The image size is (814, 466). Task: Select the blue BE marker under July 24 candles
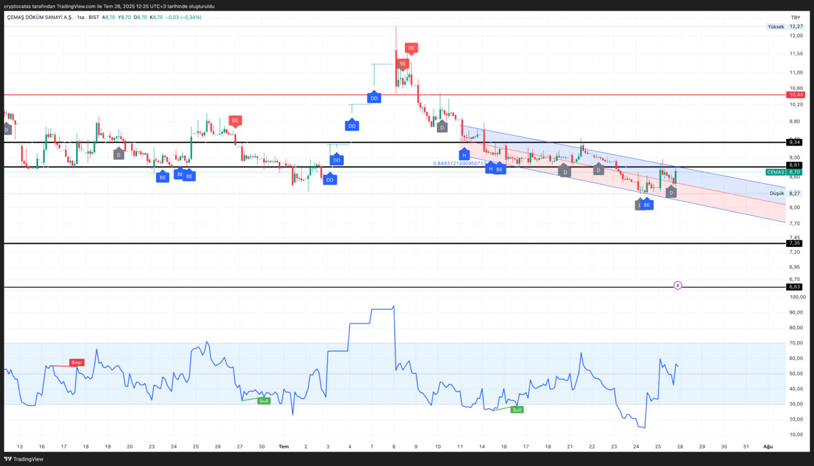[647, 204]
